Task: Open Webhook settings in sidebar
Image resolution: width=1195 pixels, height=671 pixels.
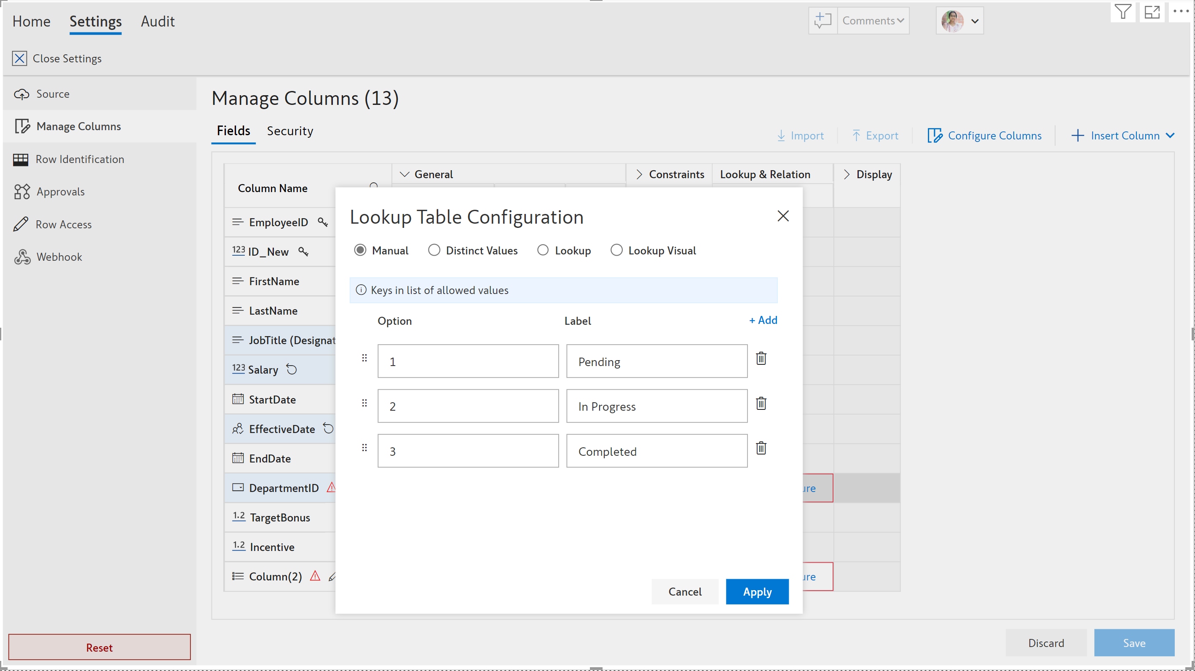Action: pos(59,257)
